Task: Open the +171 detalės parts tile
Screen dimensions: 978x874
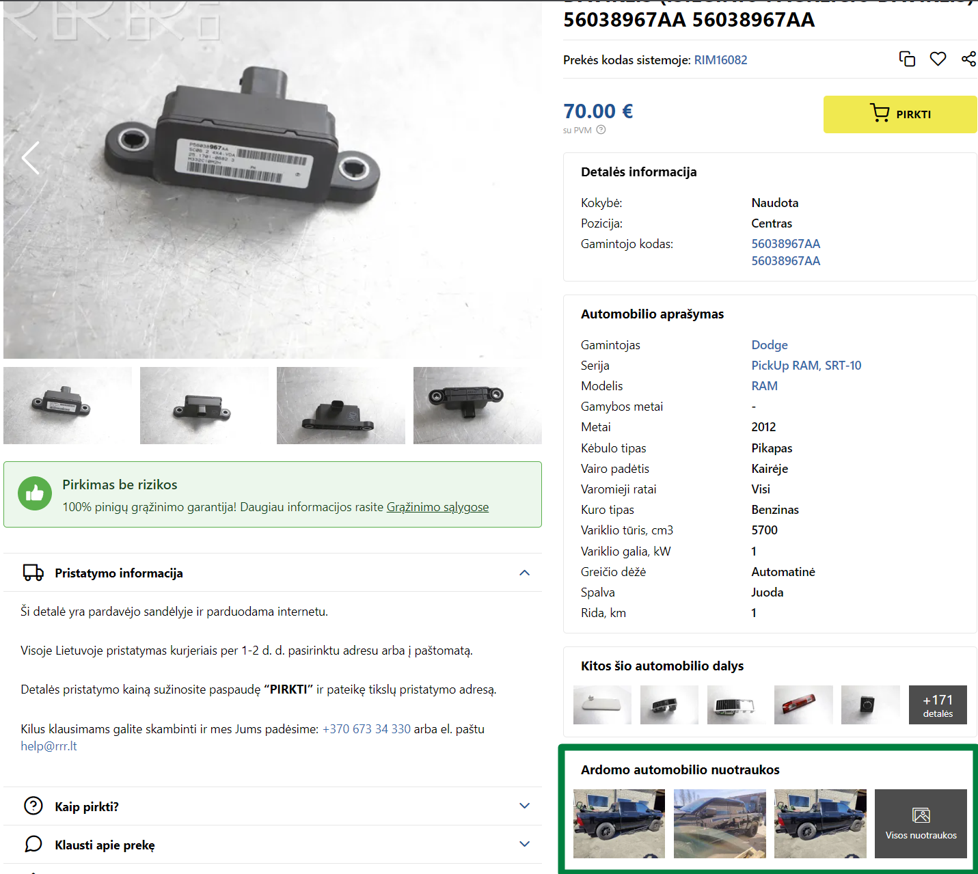Action: coord(938,705)
